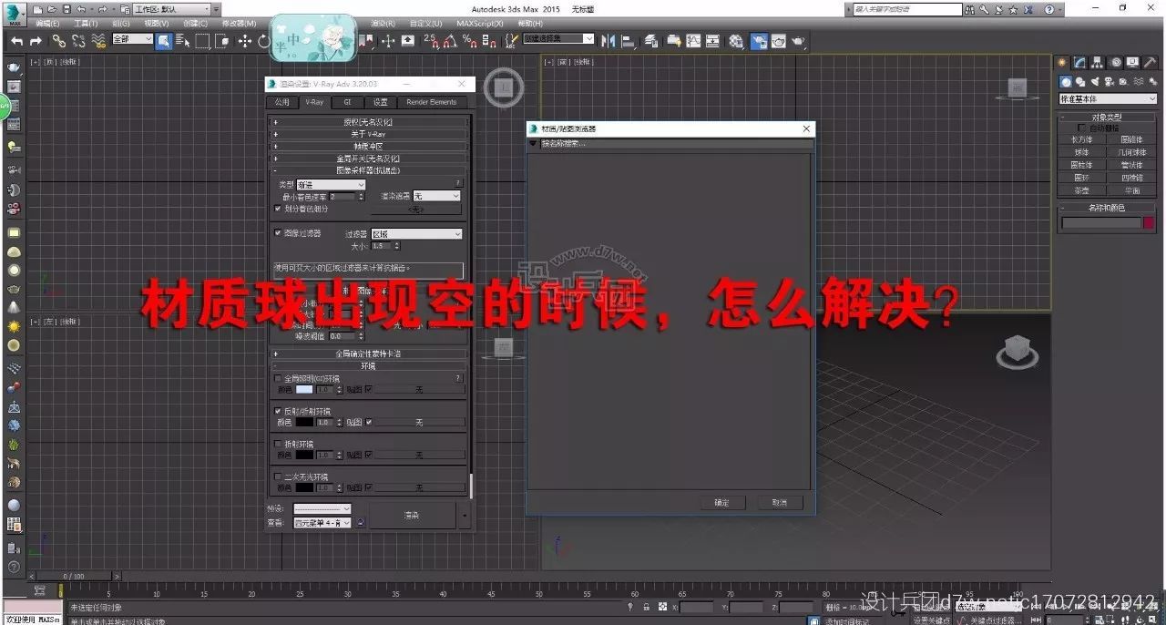Open the Material Editor sphere icon
The width and height of the screenshot is (1166, 625).
pyautogui.click(x=735, y=41)
